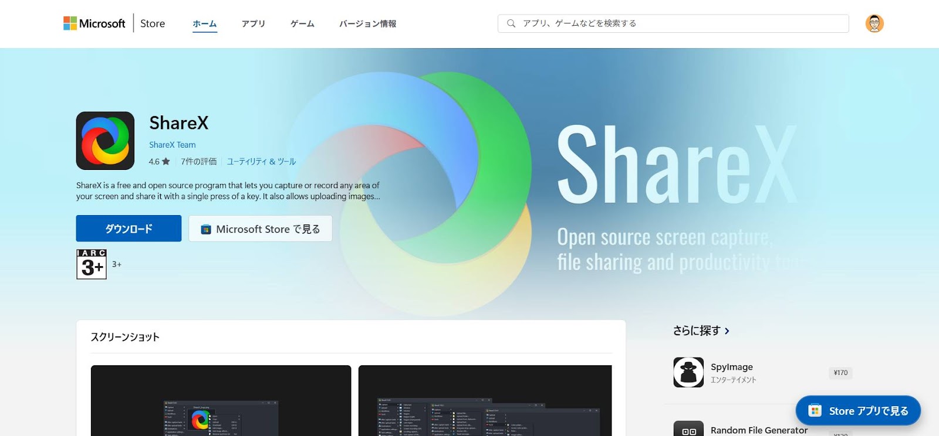
Task: Open the バージョン情報 tab
Action: (367, 24)
